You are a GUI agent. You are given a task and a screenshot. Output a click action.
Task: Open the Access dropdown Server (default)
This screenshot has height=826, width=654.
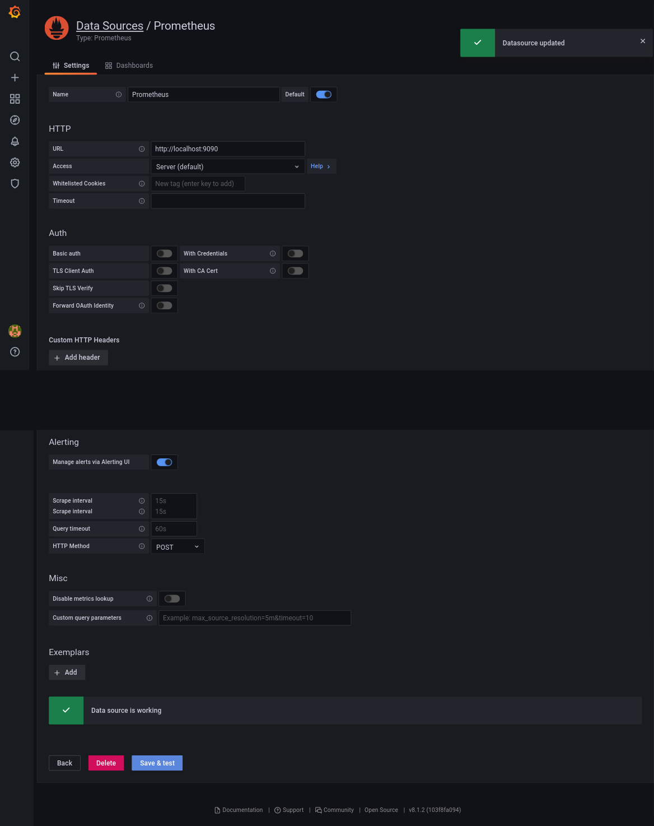[228, 166]
